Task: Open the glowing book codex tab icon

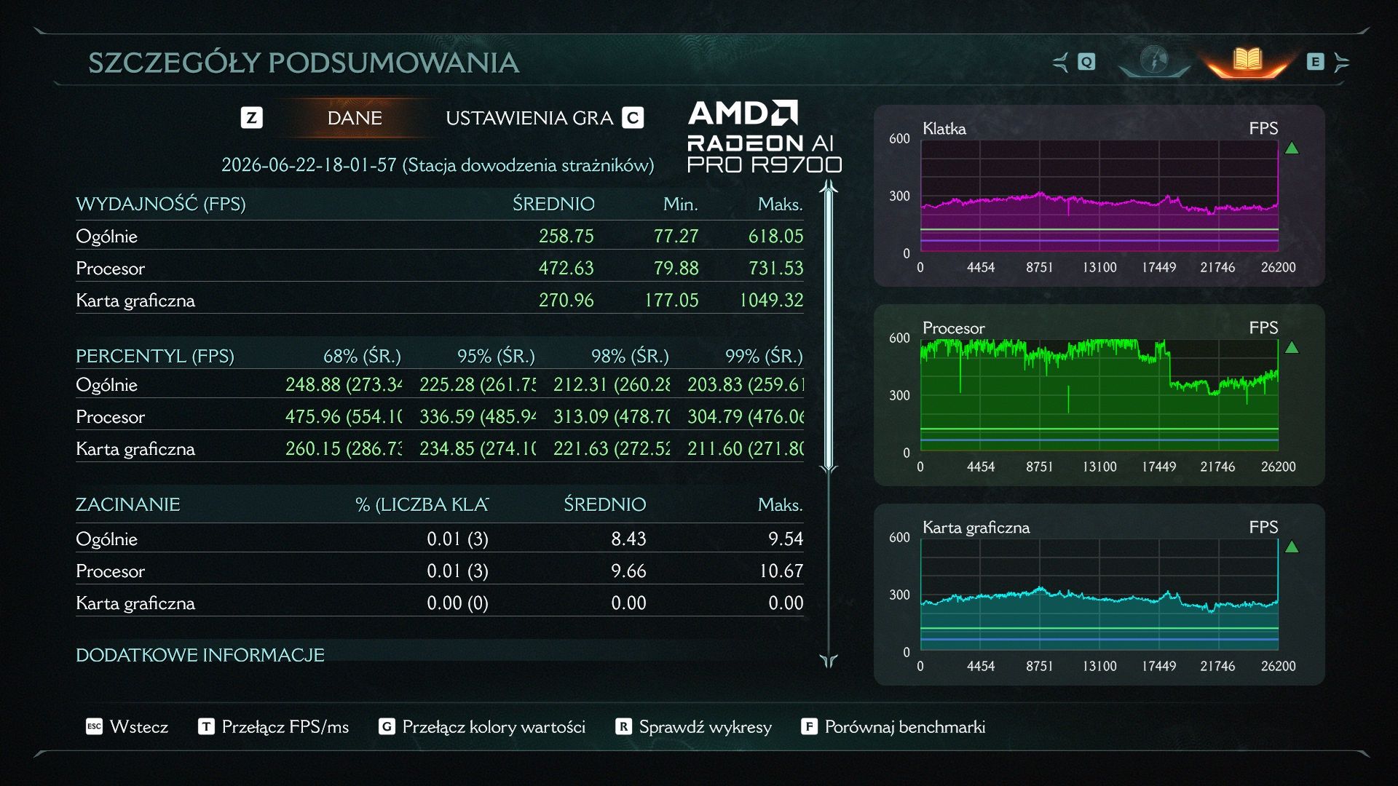Action: click(1247, 61)
